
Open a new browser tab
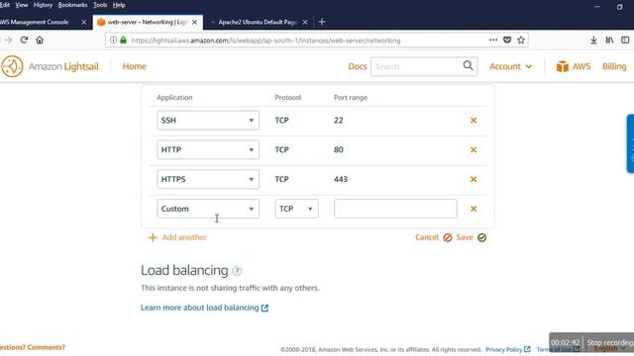pos(322,22)
